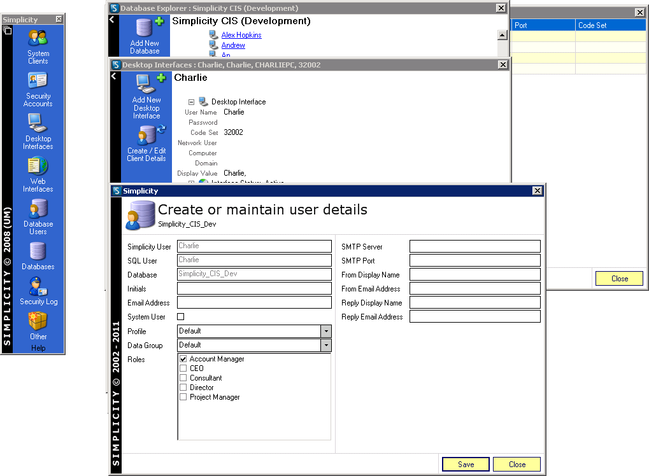This screenshot has height=476, width=649.
Task: Open the Andrew link
Action: 233,45
